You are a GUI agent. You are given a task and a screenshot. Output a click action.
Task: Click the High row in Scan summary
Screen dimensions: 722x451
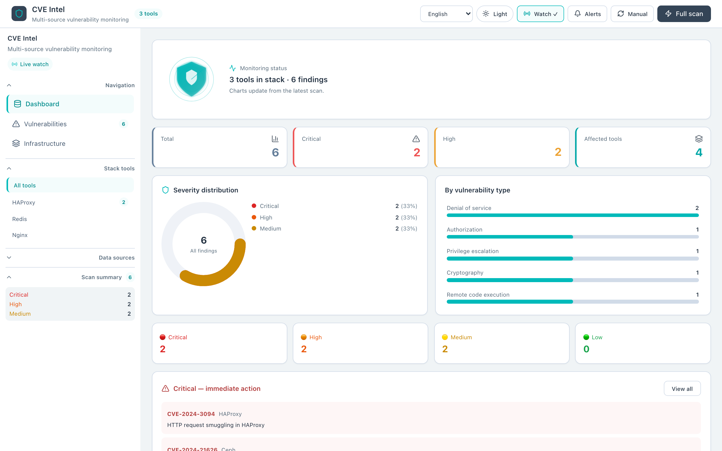(x=70, y=304)
